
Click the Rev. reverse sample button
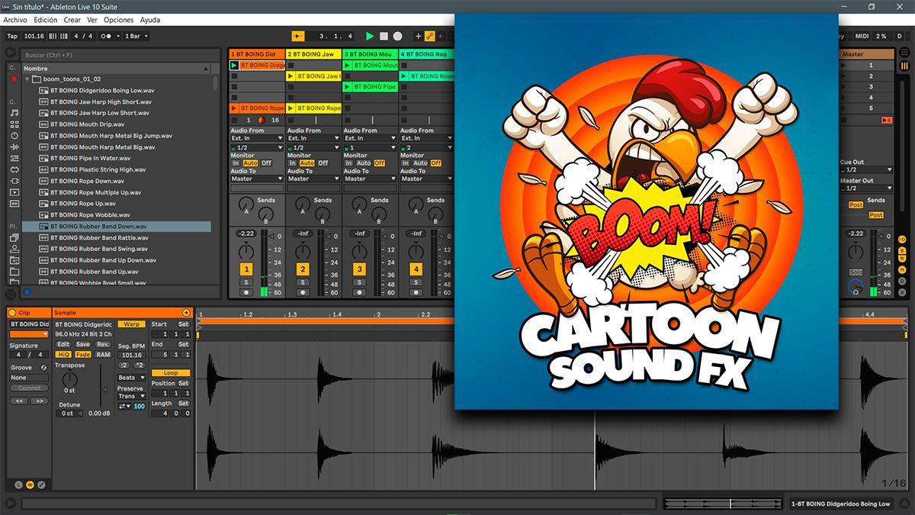(103, 345)
